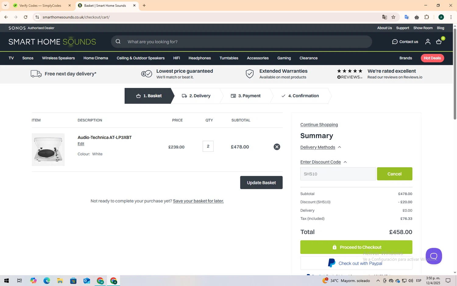Open the Wireless Speakers menu
Image resolution: width=457 pixels, height=286 pixels.
pyautogui.click(x=58, y=58)
